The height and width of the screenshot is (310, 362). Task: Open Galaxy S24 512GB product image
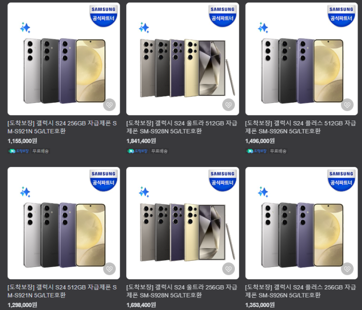coord(64,223)
